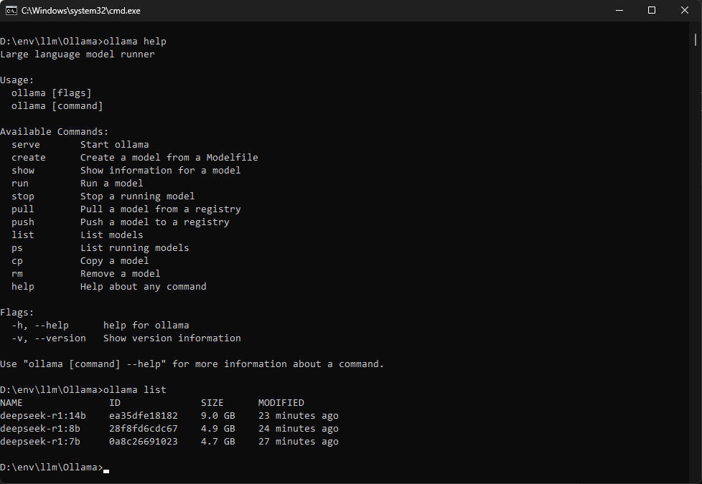The height and width of the screenshot is (484, 702).
Task: Click the 'Create a model from a Modelfile' description
Action: pyautogui.click(x=169, y=158)
